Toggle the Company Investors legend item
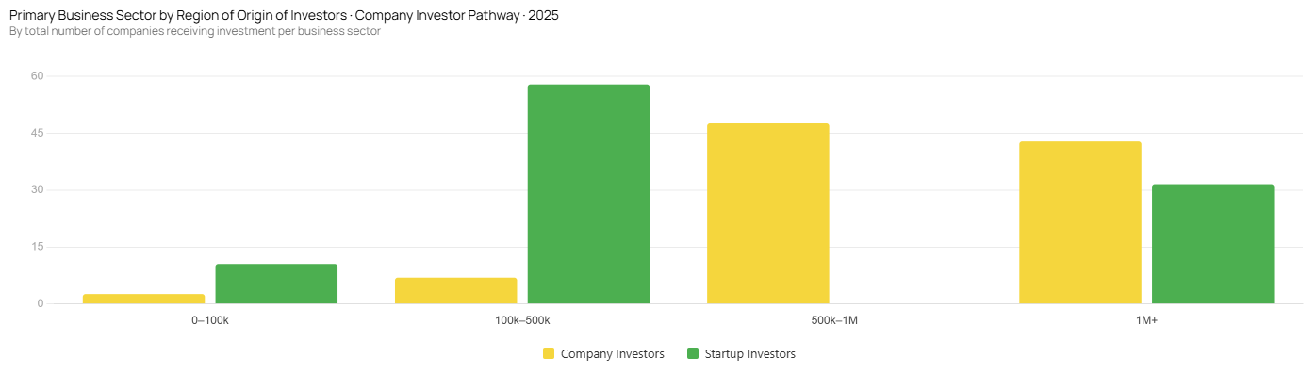Viewport: 1316px width, 374px height. click(603, 354)
